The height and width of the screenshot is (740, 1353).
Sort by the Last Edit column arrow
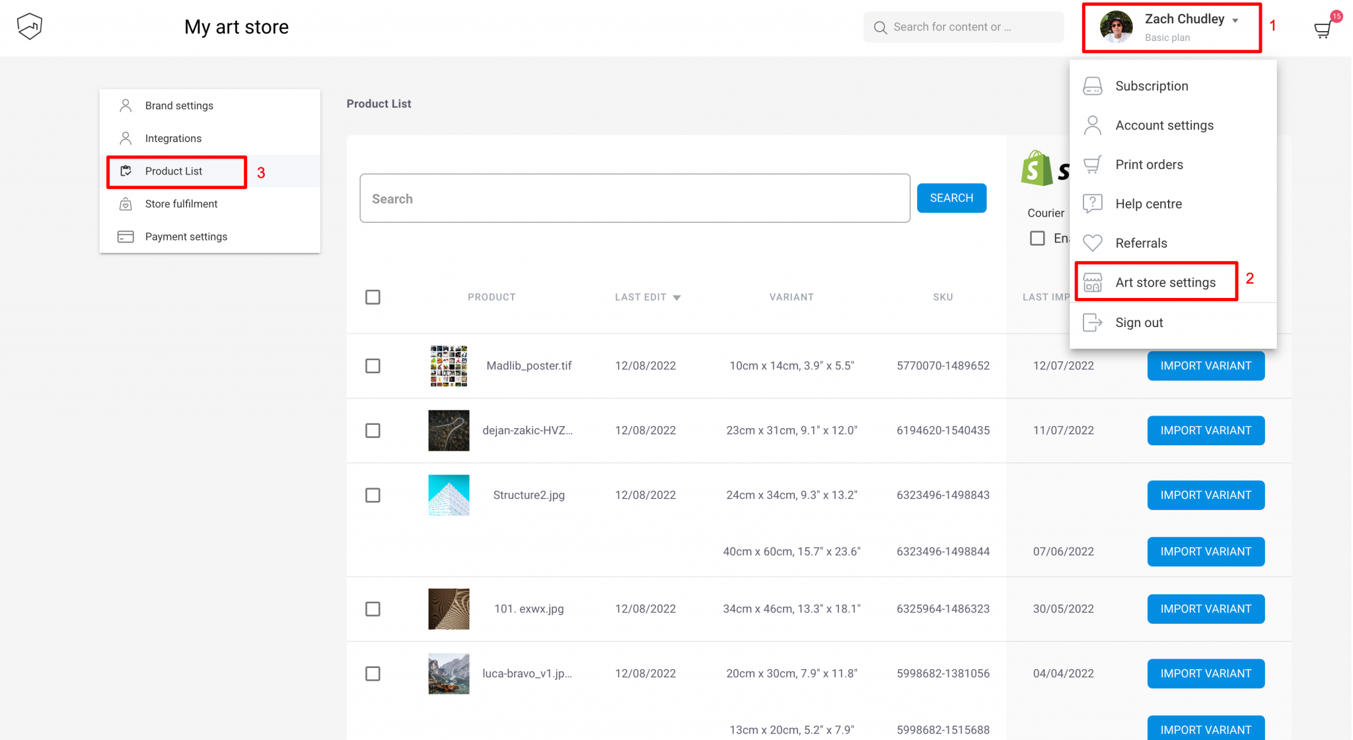pyautogui.click(x=676, y=298)
